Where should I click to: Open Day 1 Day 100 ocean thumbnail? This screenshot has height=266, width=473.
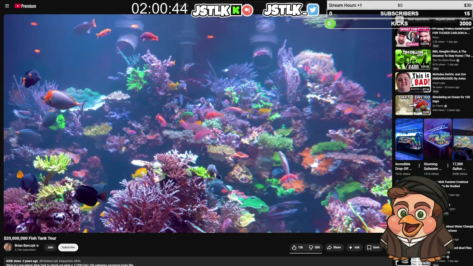(413, 105)
